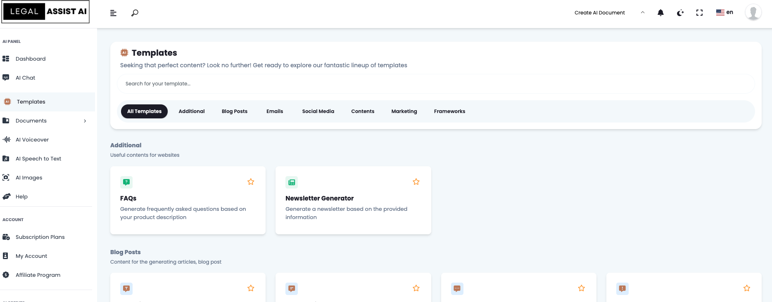The image size is (772, 302).
Task: Click the Help handshake icon
Action: tap(6, 196)
